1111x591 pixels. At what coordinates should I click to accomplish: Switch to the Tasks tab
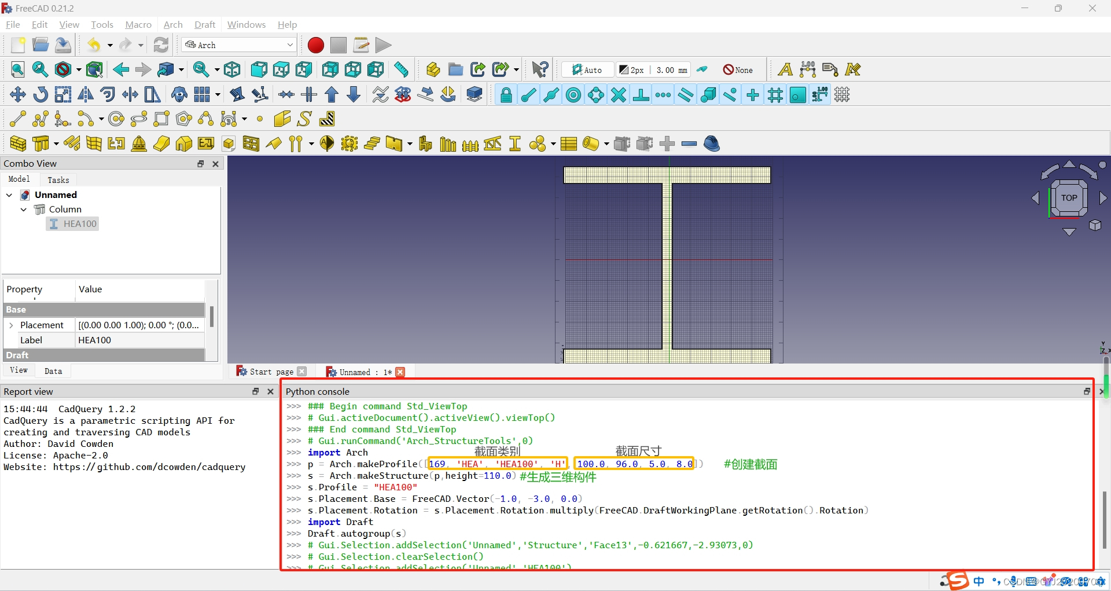58,180
